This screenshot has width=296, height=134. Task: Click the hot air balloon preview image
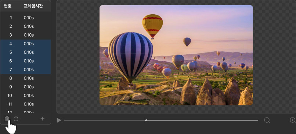pyautogui.click(x=176, y=55)
